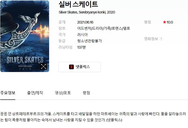The width and height of the screenshot is (188, 128).
Task: Click the release date 2021.06.16
Action: (85, 22)
